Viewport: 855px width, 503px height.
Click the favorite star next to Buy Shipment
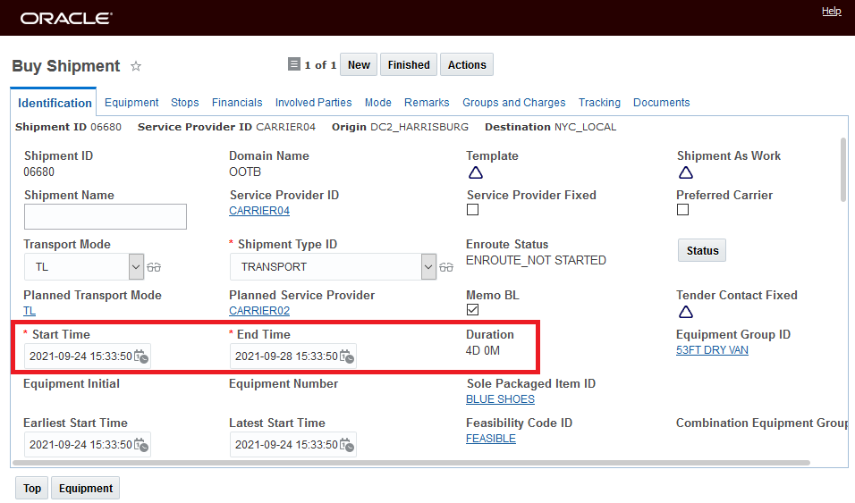point(136,66)
